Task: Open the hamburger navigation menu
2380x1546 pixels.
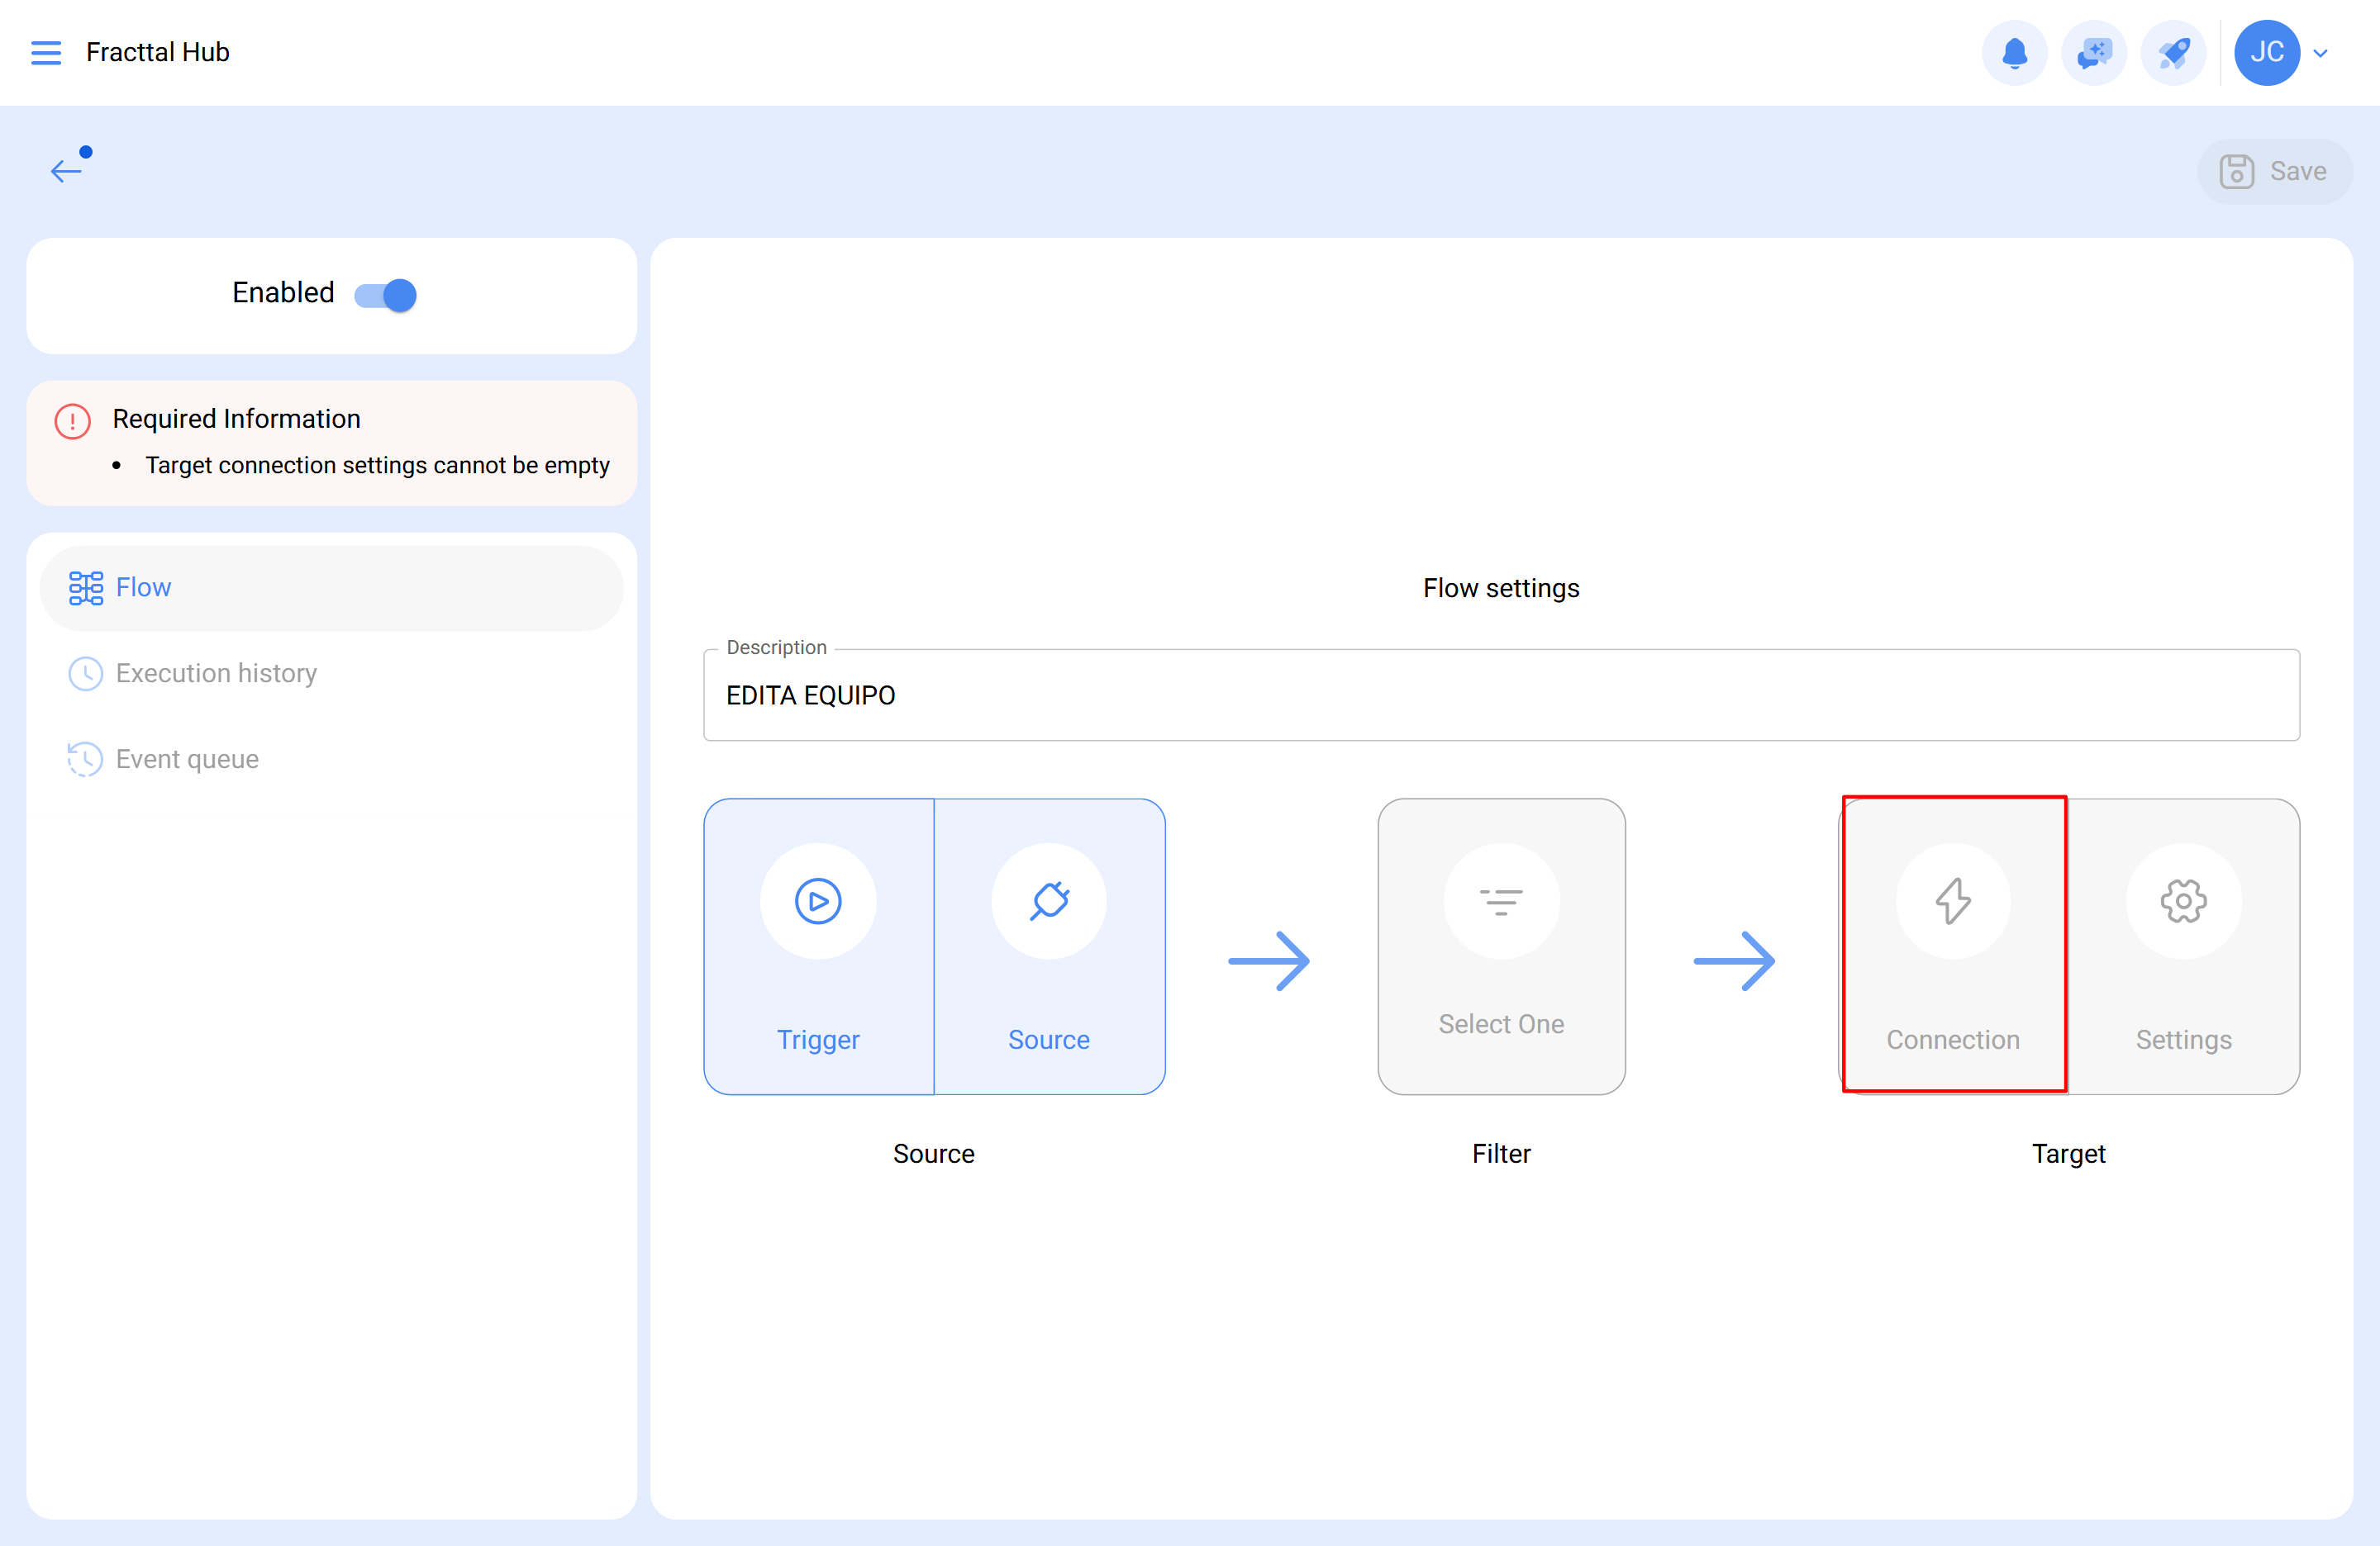Action: 46,52
